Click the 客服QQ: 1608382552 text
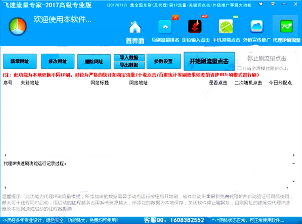The height and width of the screenshot is (224, 302). coord(174,220)
